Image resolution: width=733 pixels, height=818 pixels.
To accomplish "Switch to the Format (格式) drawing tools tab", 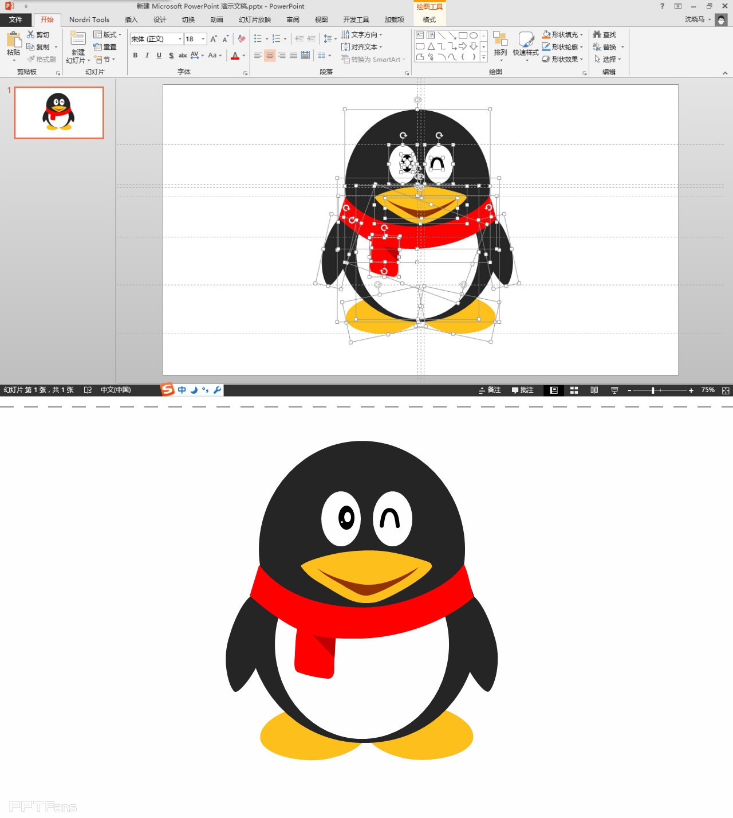I will point(429,19).
